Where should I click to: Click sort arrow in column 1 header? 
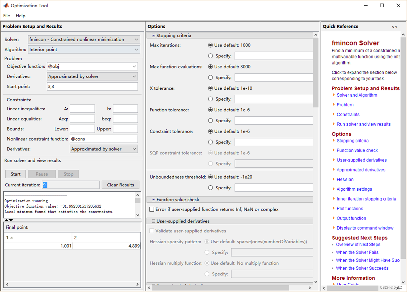click(x=12, y=238)
